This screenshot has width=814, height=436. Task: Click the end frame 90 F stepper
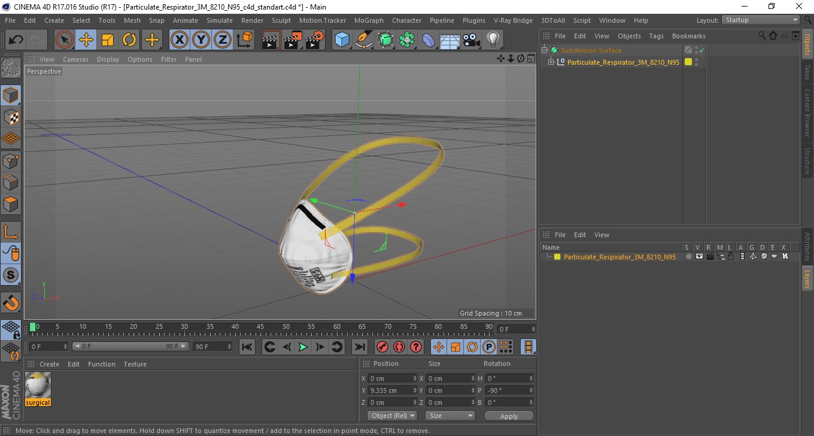229,347
